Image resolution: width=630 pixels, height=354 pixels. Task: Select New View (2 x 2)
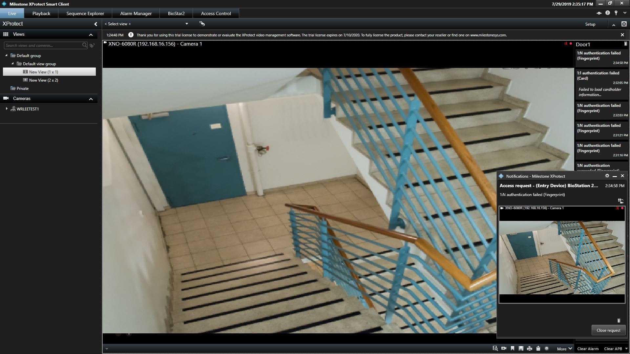(x=43, y=80)
